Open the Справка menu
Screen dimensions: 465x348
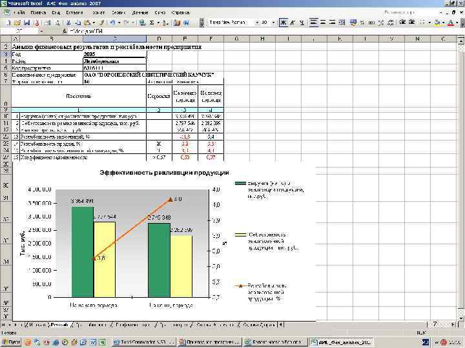click(x=180, y=13)
